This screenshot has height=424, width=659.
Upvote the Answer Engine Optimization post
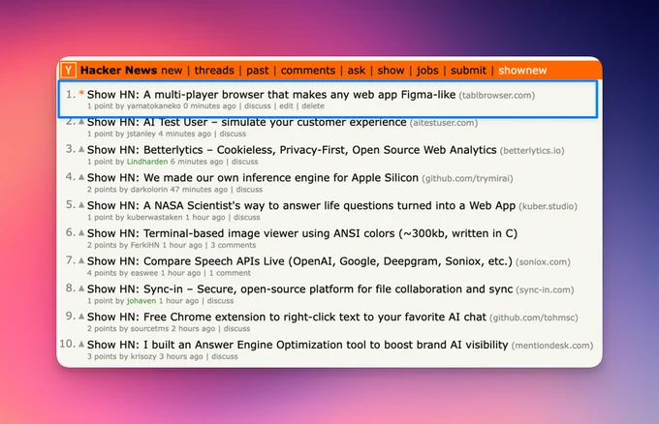(x=81, y=344)
